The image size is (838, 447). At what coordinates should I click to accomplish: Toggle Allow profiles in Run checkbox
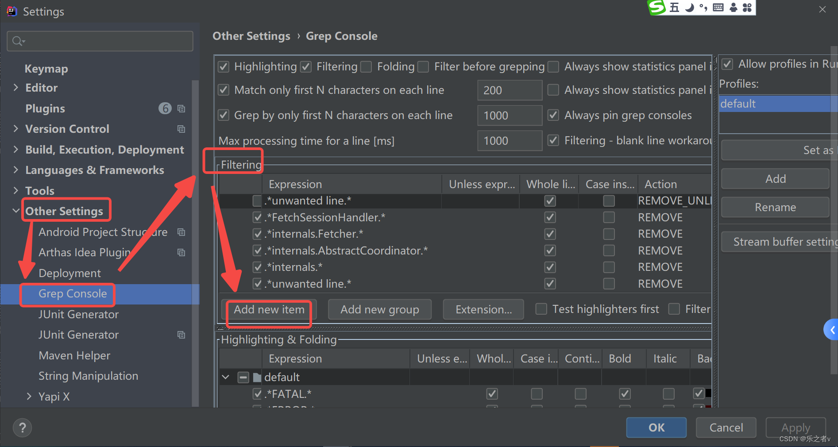(727, 64)
